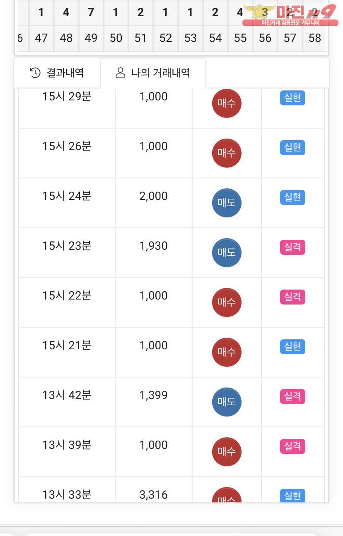Click 실격 badge on 15시 23분 row
This screenshot has width=343, height=536.
[292, 247]
